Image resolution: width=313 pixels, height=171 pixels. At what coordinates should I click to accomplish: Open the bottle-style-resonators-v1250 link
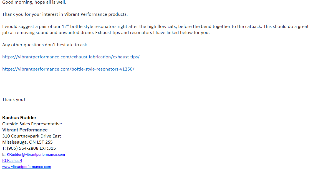point(68,69)
